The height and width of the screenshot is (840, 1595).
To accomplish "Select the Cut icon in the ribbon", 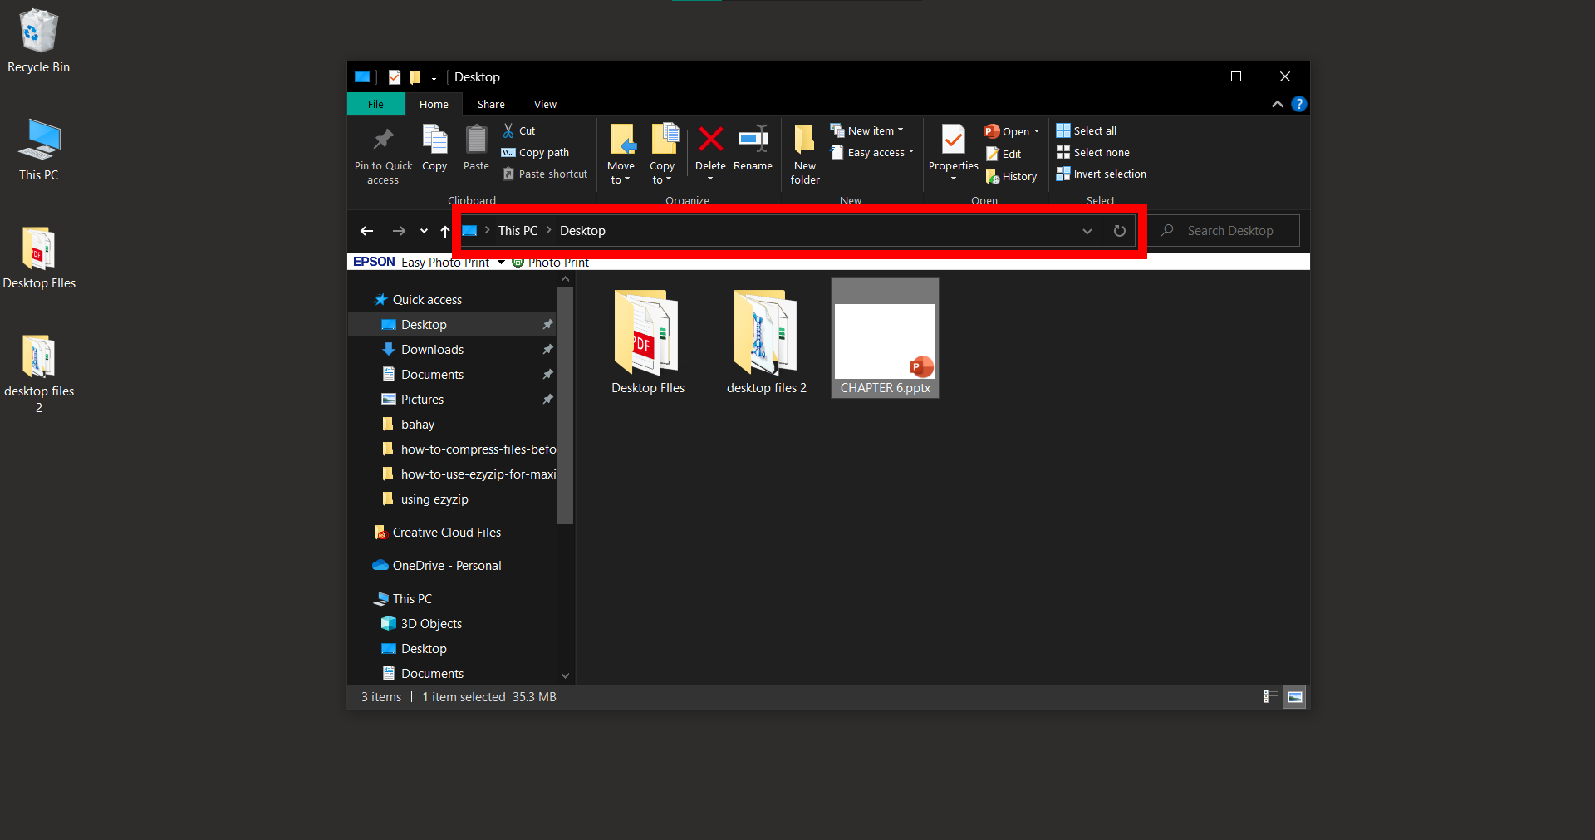I will tap(518, 130).
